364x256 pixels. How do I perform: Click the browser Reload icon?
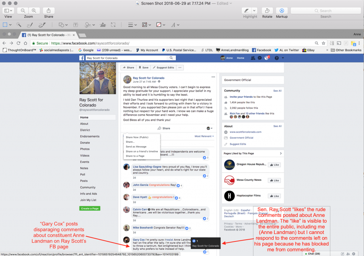click(x=18, y=43)
